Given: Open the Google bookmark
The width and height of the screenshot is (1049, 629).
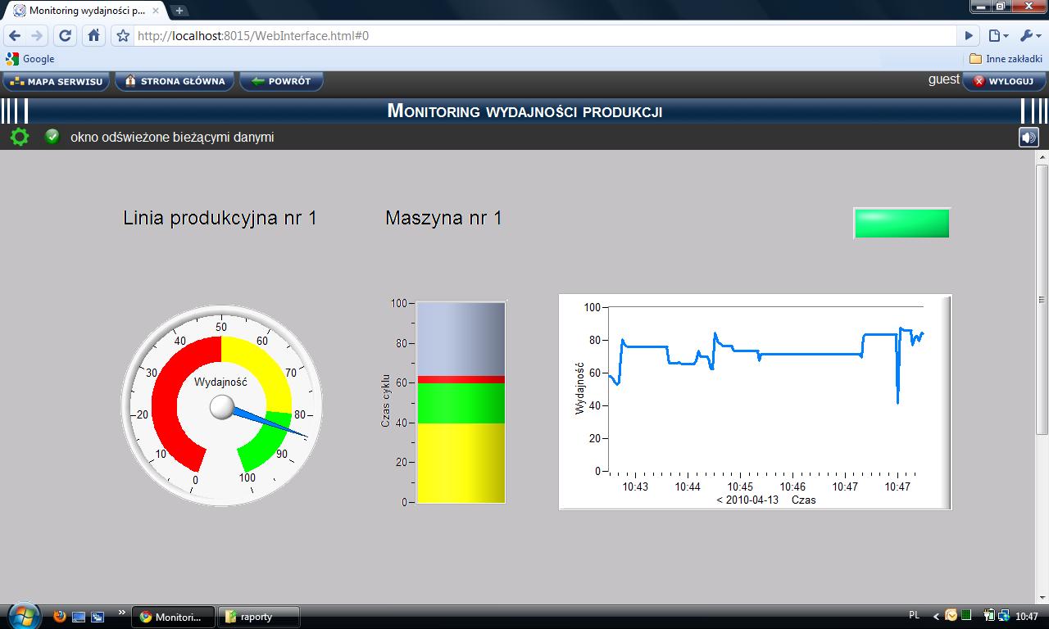Looking at the screenshot, I should 30,59.
